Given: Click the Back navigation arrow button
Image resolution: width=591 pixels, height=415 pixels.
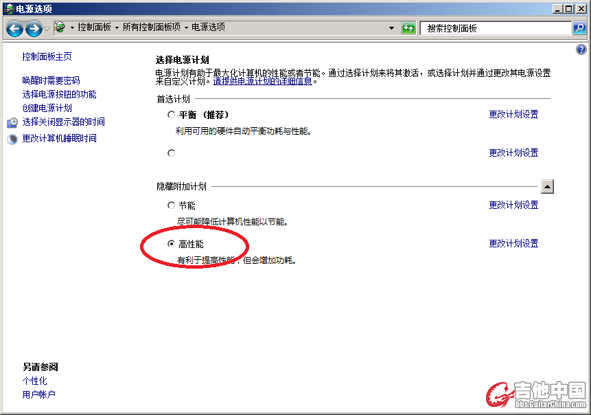Looking at the screenshot, I should pyautogui.click(x=15, y=28).
